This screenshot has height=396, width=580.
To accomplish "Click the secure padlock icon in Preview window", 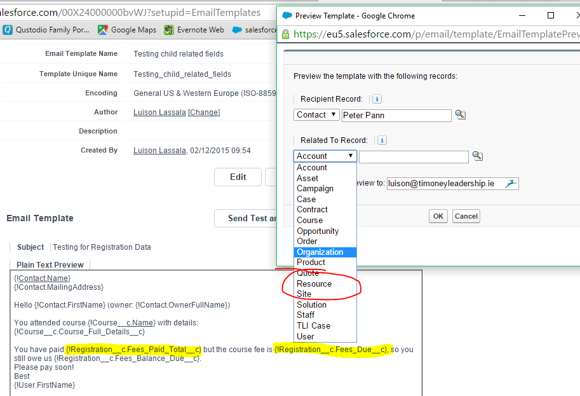I will tap(286, 34).
